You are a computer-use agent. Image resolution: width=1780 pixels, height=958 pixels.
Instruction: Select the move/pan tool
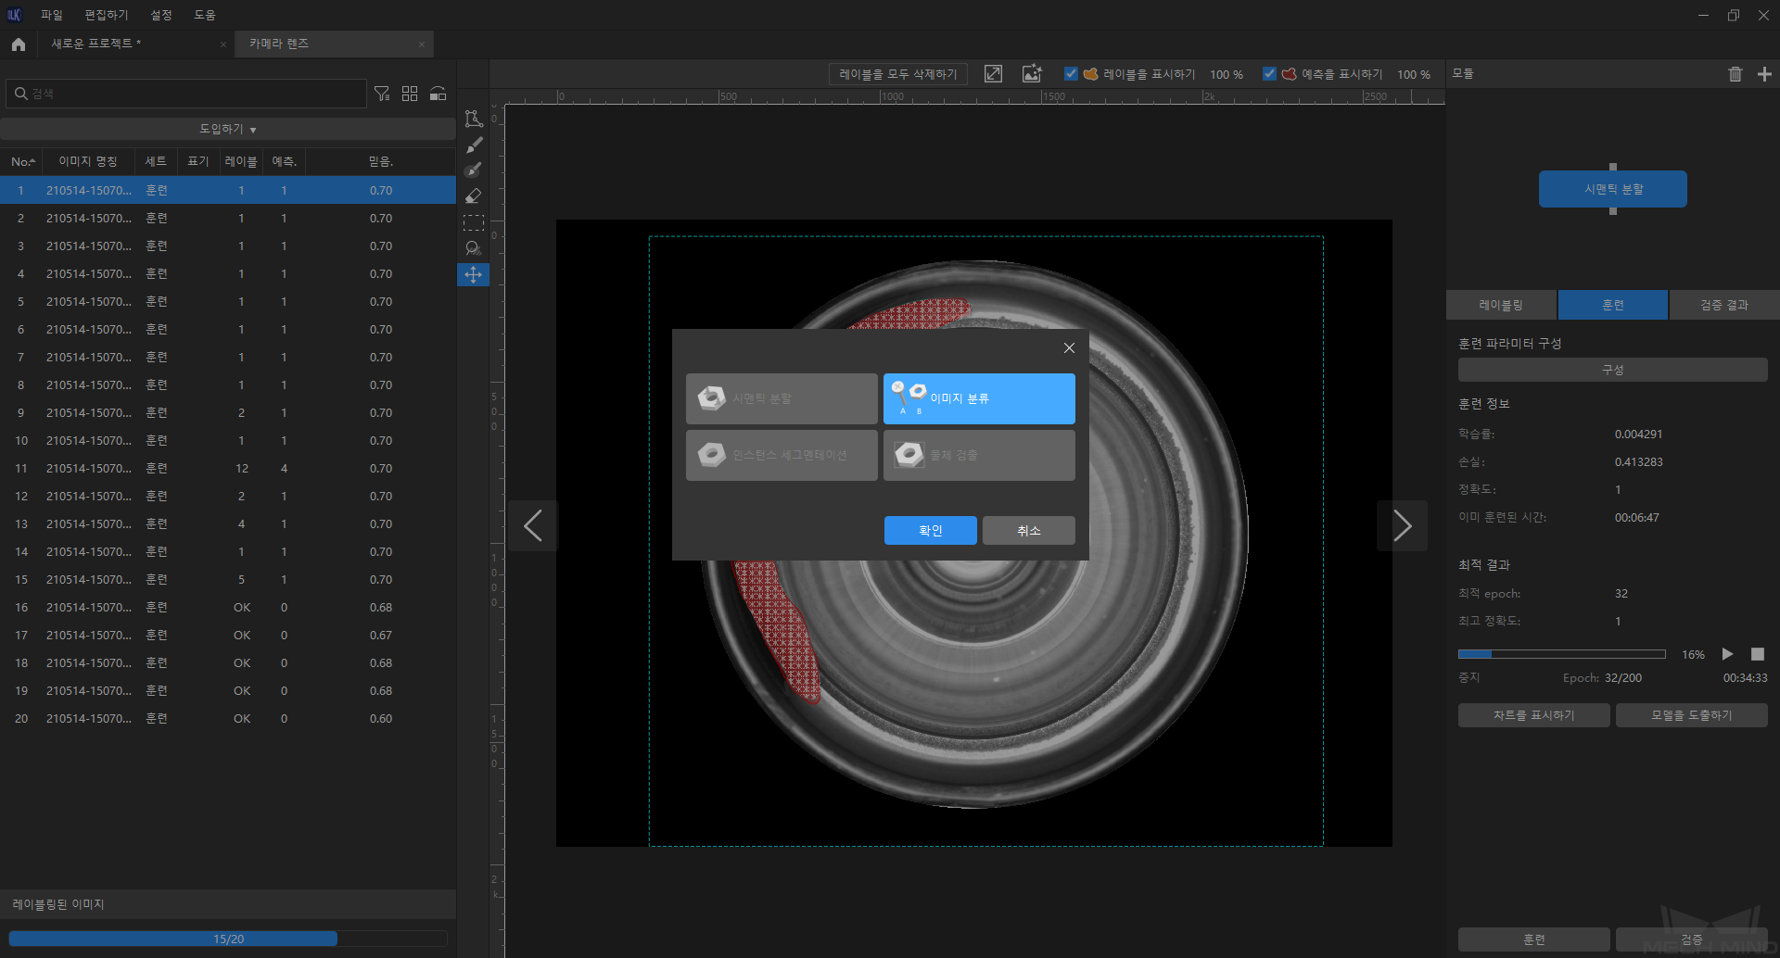(474, 274)
